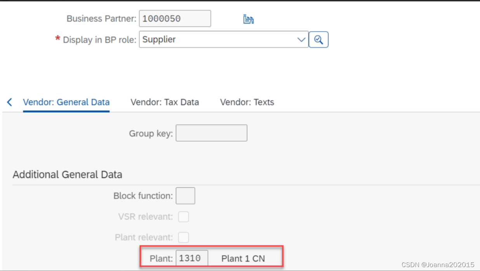The width and height of the screenshot is (480, 271).
Task: Click inside the Group key field
Action: click(211, 133)
